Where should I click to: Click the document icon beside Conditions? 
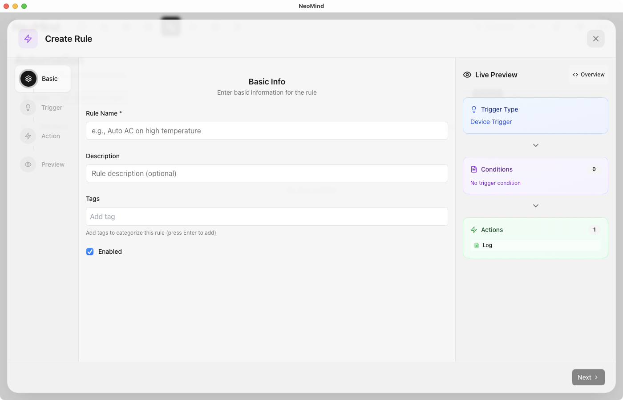473,169
